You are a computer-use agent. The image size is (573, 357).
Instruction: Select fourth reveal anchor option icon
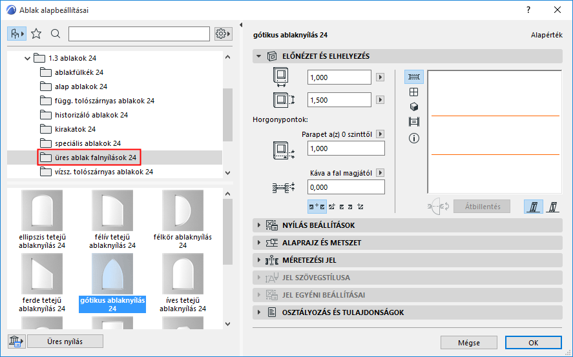click(x=350, y=207)
